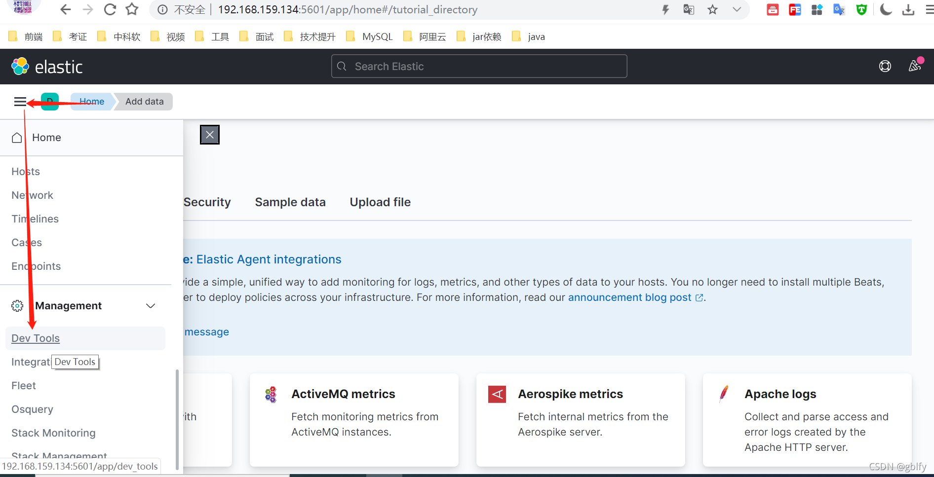Toggle night mode with the moon icon
Viewport: 934px width, 477px height.
click(x=886, y=9)
